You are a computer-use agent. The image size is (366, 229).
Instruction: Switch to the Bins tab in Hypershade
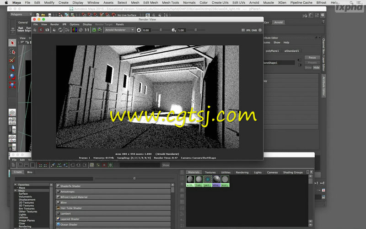(x=30, y=172)
